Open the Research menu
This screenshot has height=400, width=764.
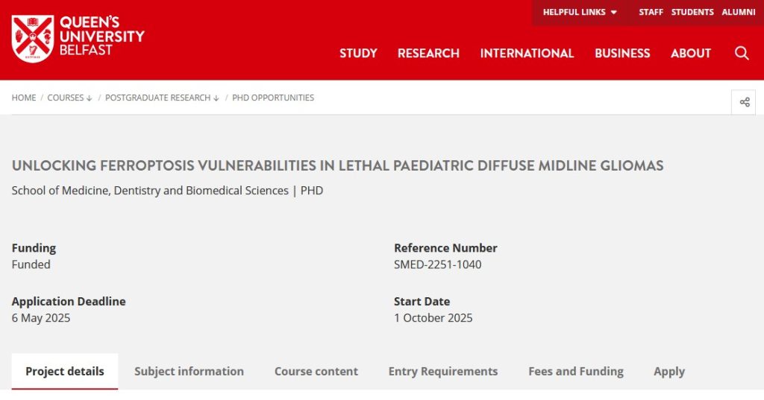click(x=428, y=53)
